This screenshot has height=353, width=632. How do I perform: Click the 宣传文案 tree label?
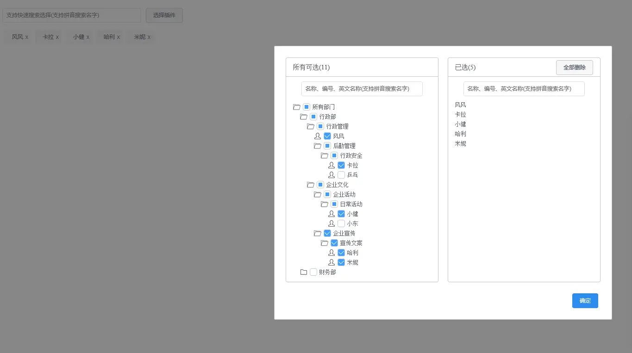coord(351,243)
